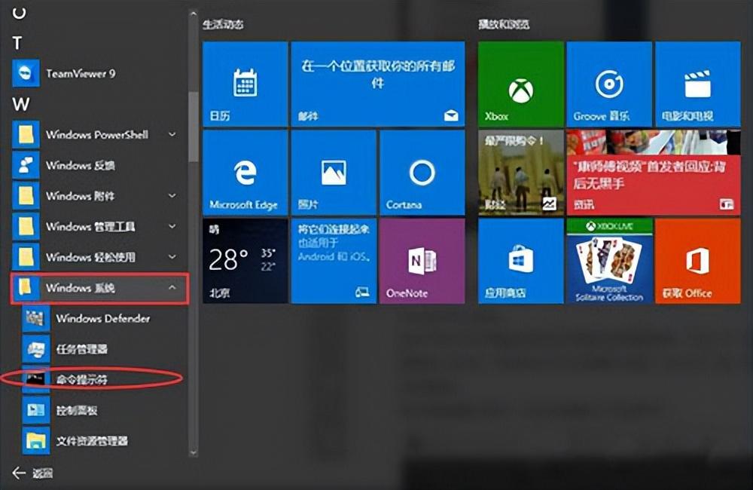Viewport: 753px width, 490px height.
Task: Click the Windows 轻松使用 folder icon
Action: click(x=26, y=257)
